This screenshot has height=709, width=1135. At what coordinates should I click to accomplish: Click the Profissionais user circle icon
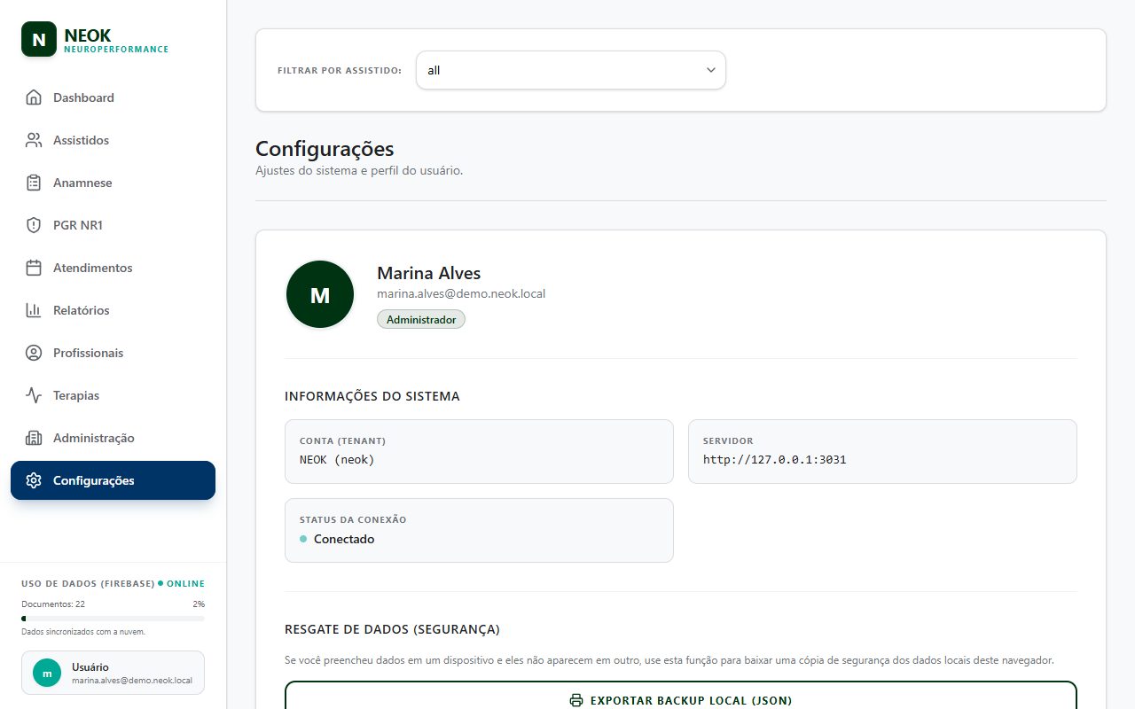34,353
